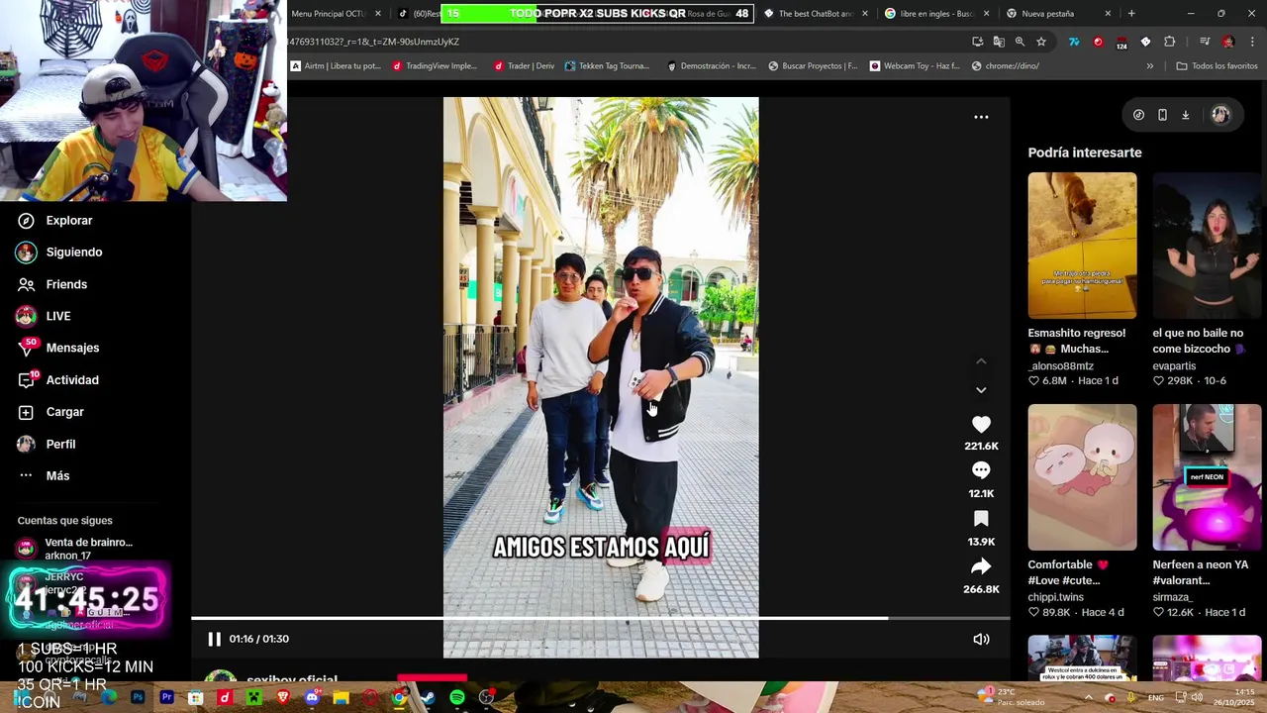Open Steam from the taskbar
This screenshot has width=1267, height=713.
click(428, 698)
